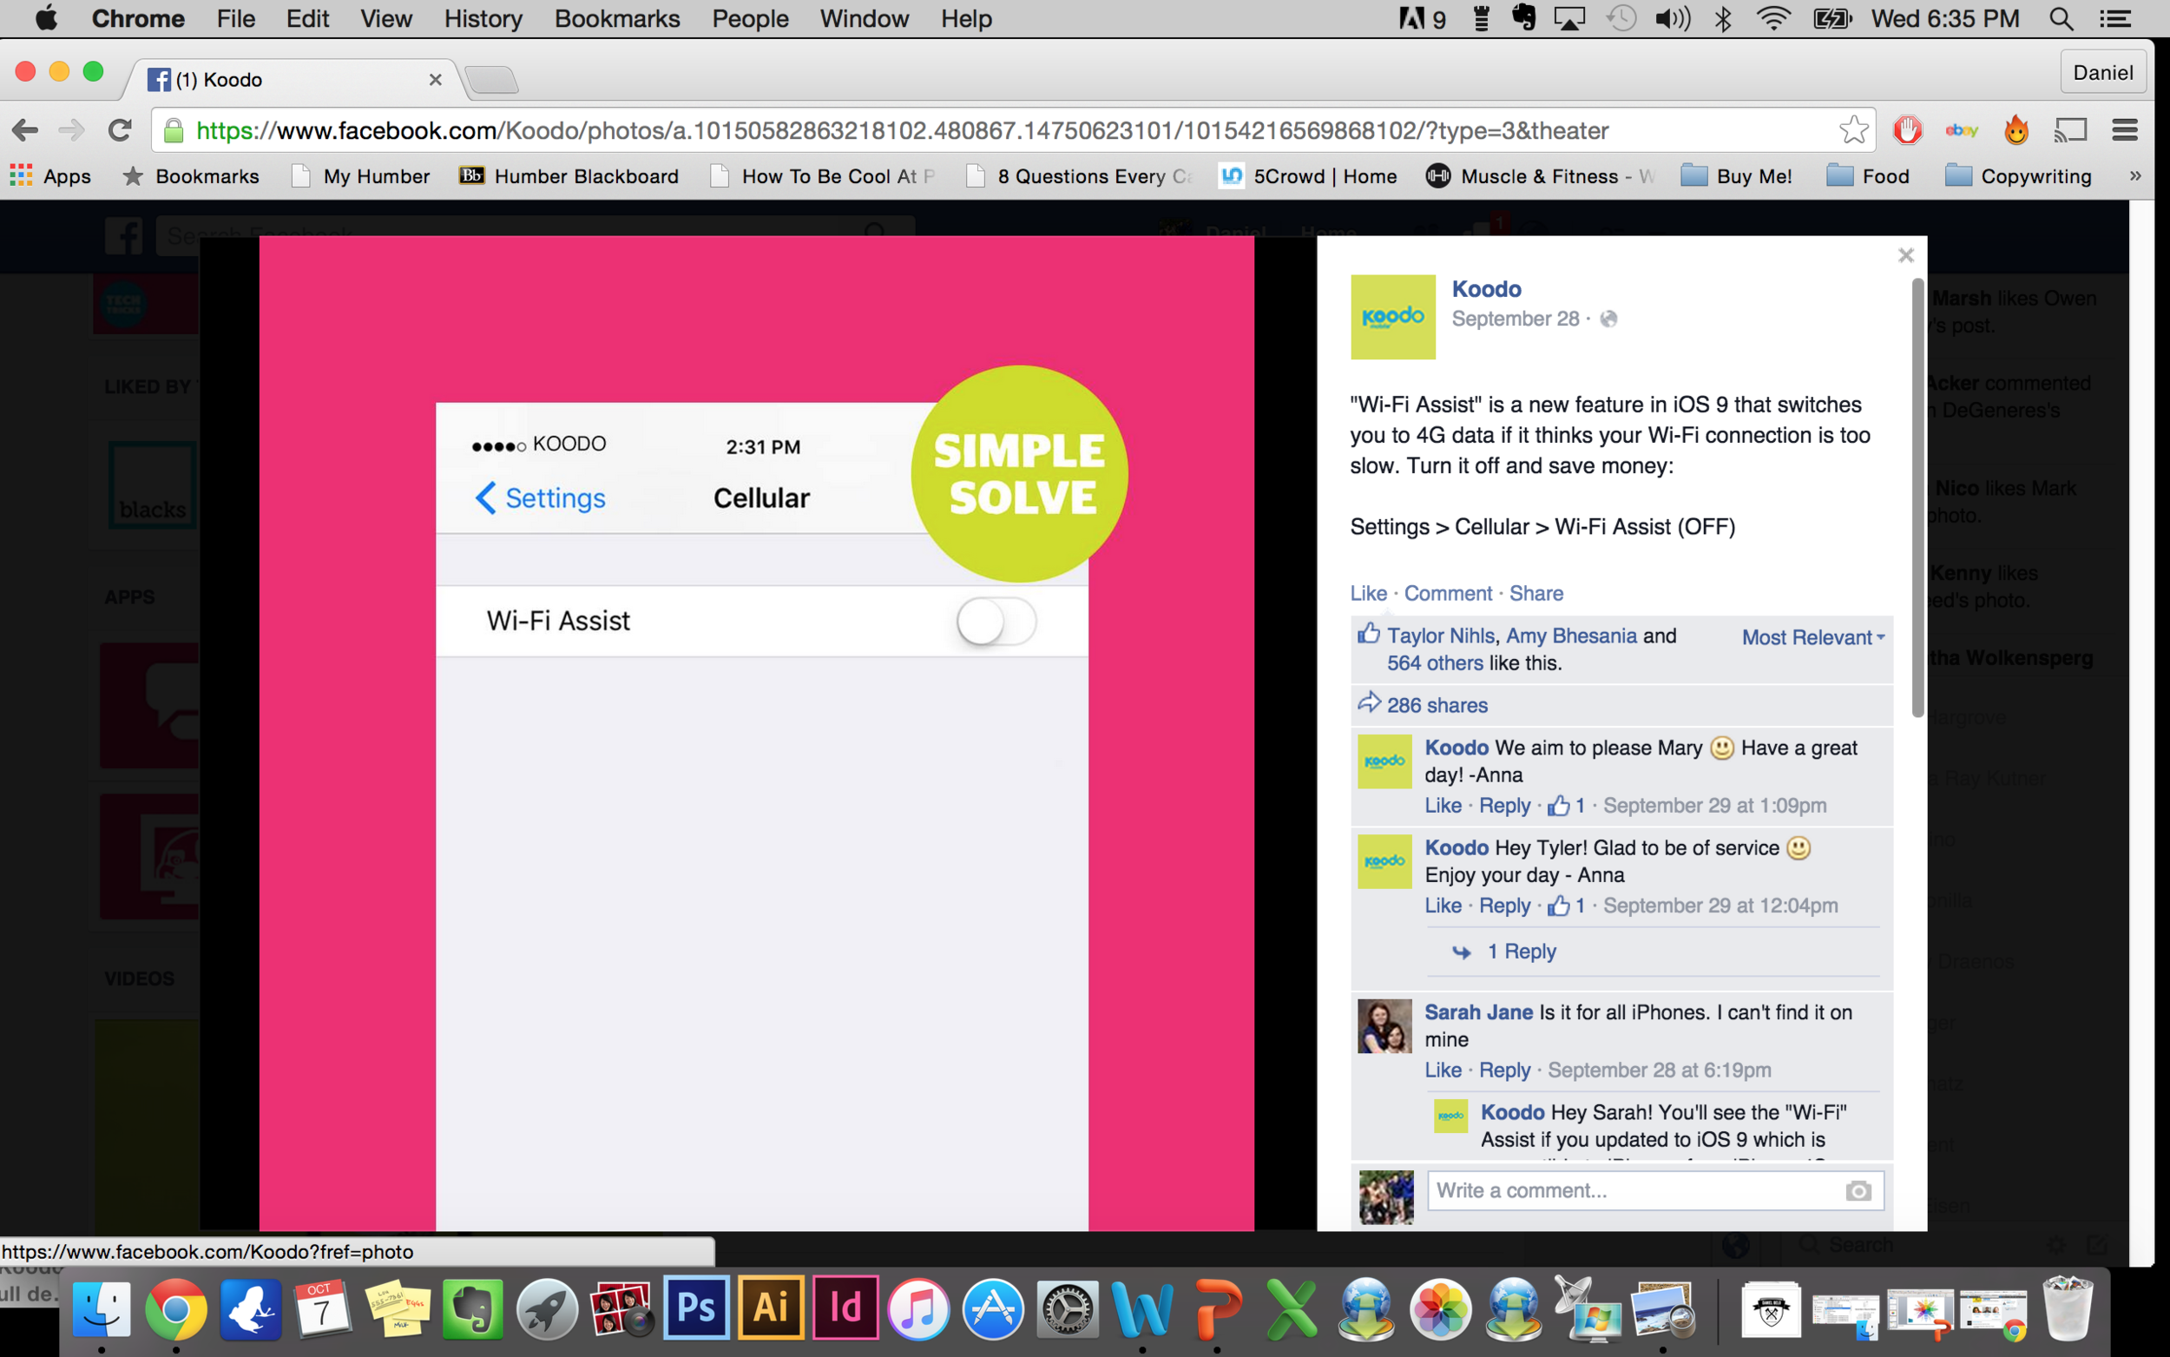Click the photo panel scrollbar

pyautogui.click(x=1918, y=498)
